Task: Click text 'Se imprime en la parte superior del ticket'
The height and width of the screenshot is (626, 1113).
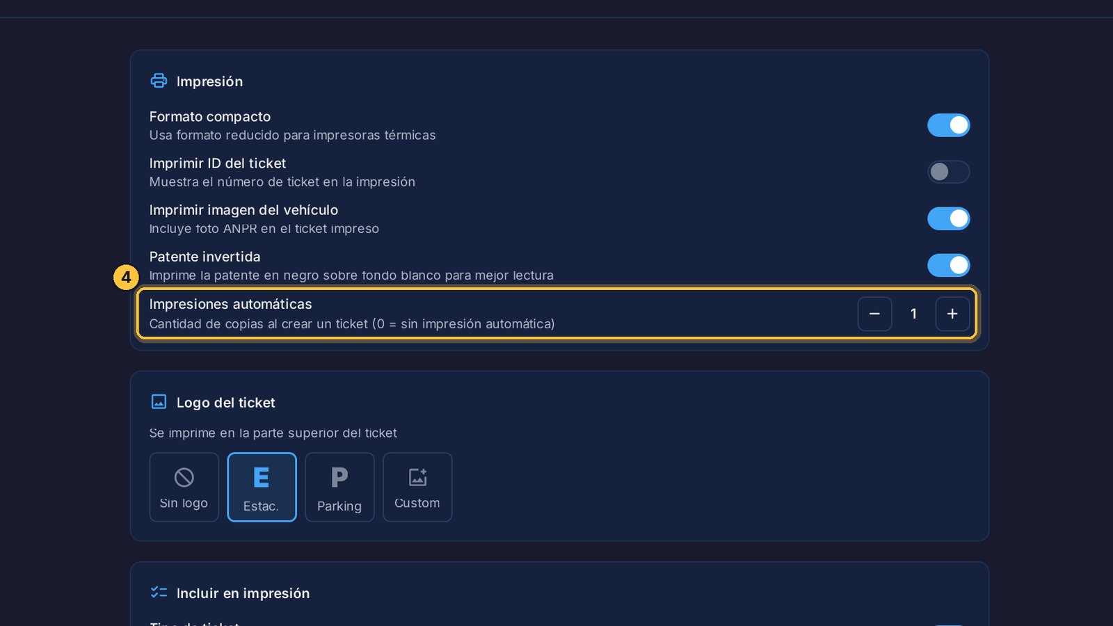Action: click(x=273, y=433)
